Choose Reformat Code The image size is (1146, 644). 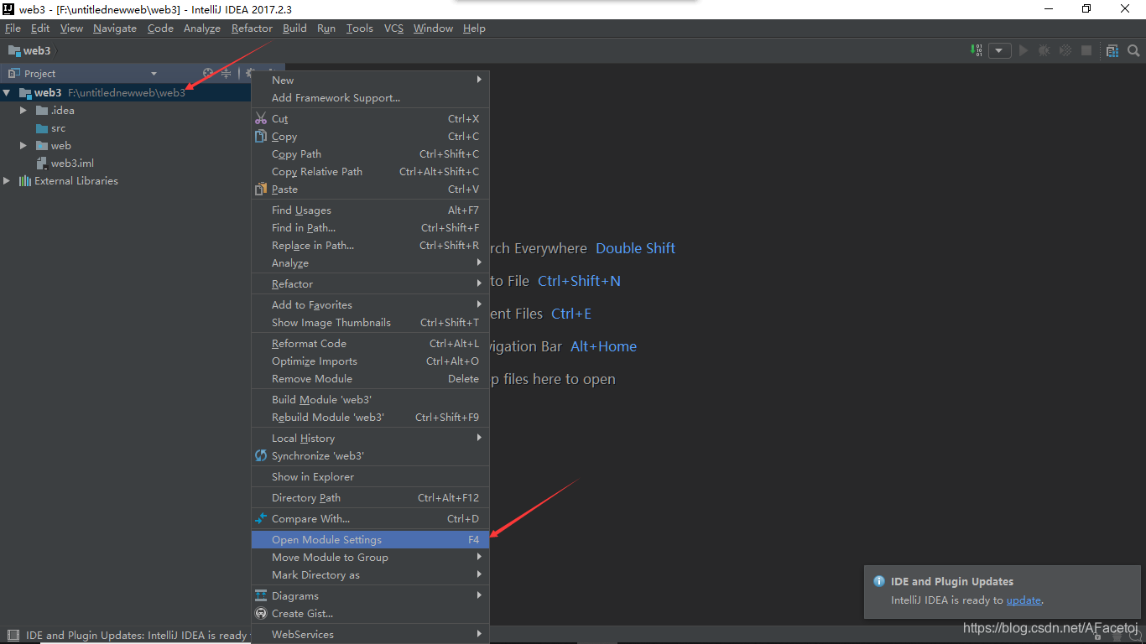tap(370, 344)
